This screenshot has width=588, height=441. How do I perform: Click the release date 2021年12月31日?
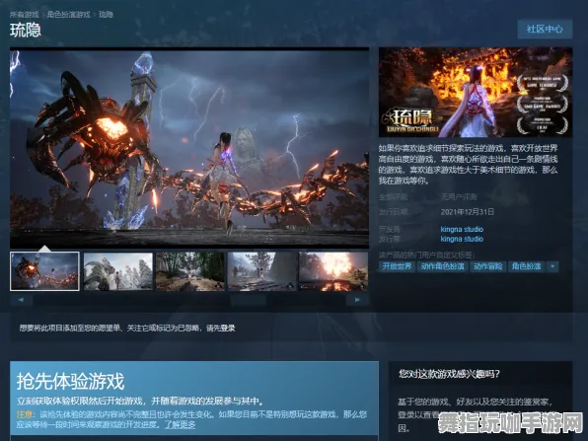(468, 212)
